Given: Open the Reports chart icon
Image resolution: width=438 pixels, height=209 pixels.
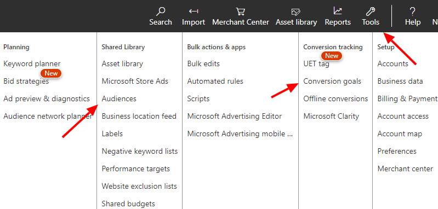Looking at the screenshot, I should (338, 11).
